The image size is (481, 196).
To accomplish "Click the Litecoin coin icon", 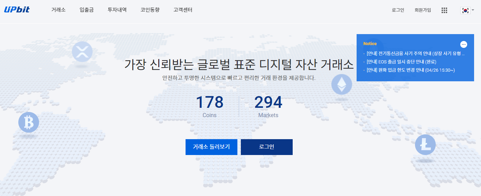I will (425, 145).
